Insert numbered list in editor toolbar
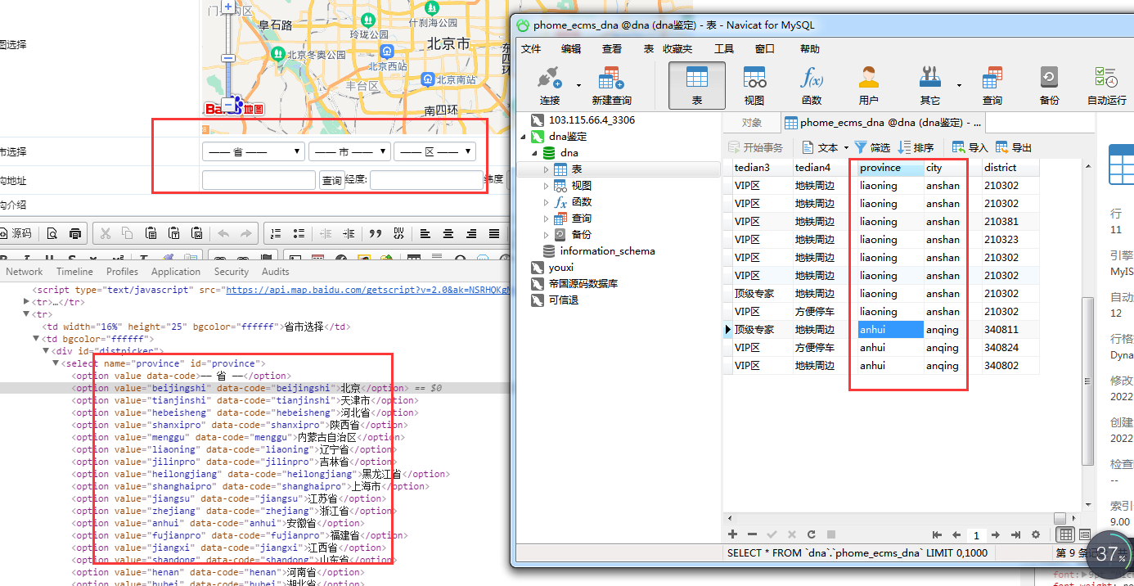Viewport: 1134px width, 586px height. pyautogui.click(x=276, y=233)
